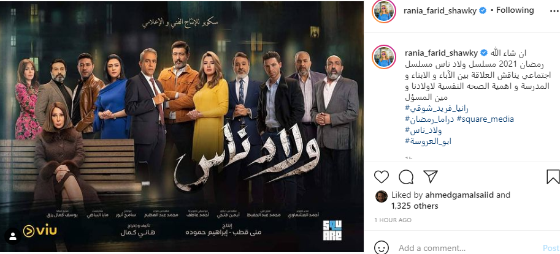Click verified badge in header username
Image resolution: width=560 pixels, height=254 pixels.
pyautogui.click(x=482, y=10)
